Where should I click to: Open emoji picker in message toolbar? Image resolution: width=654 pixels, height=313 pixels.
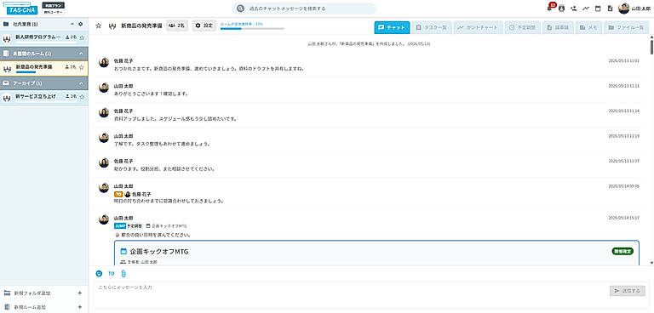[x=99, y=274]
